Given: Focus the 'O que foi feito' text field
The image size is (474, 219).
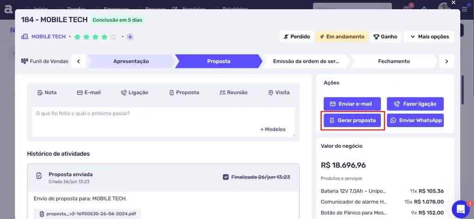Looking at the screenshot, I should (x=163, y=122).
